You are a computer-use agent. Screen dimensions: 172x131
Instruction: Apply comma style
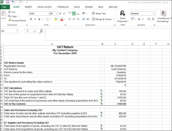pyautogui.click(x=143, y=19)
